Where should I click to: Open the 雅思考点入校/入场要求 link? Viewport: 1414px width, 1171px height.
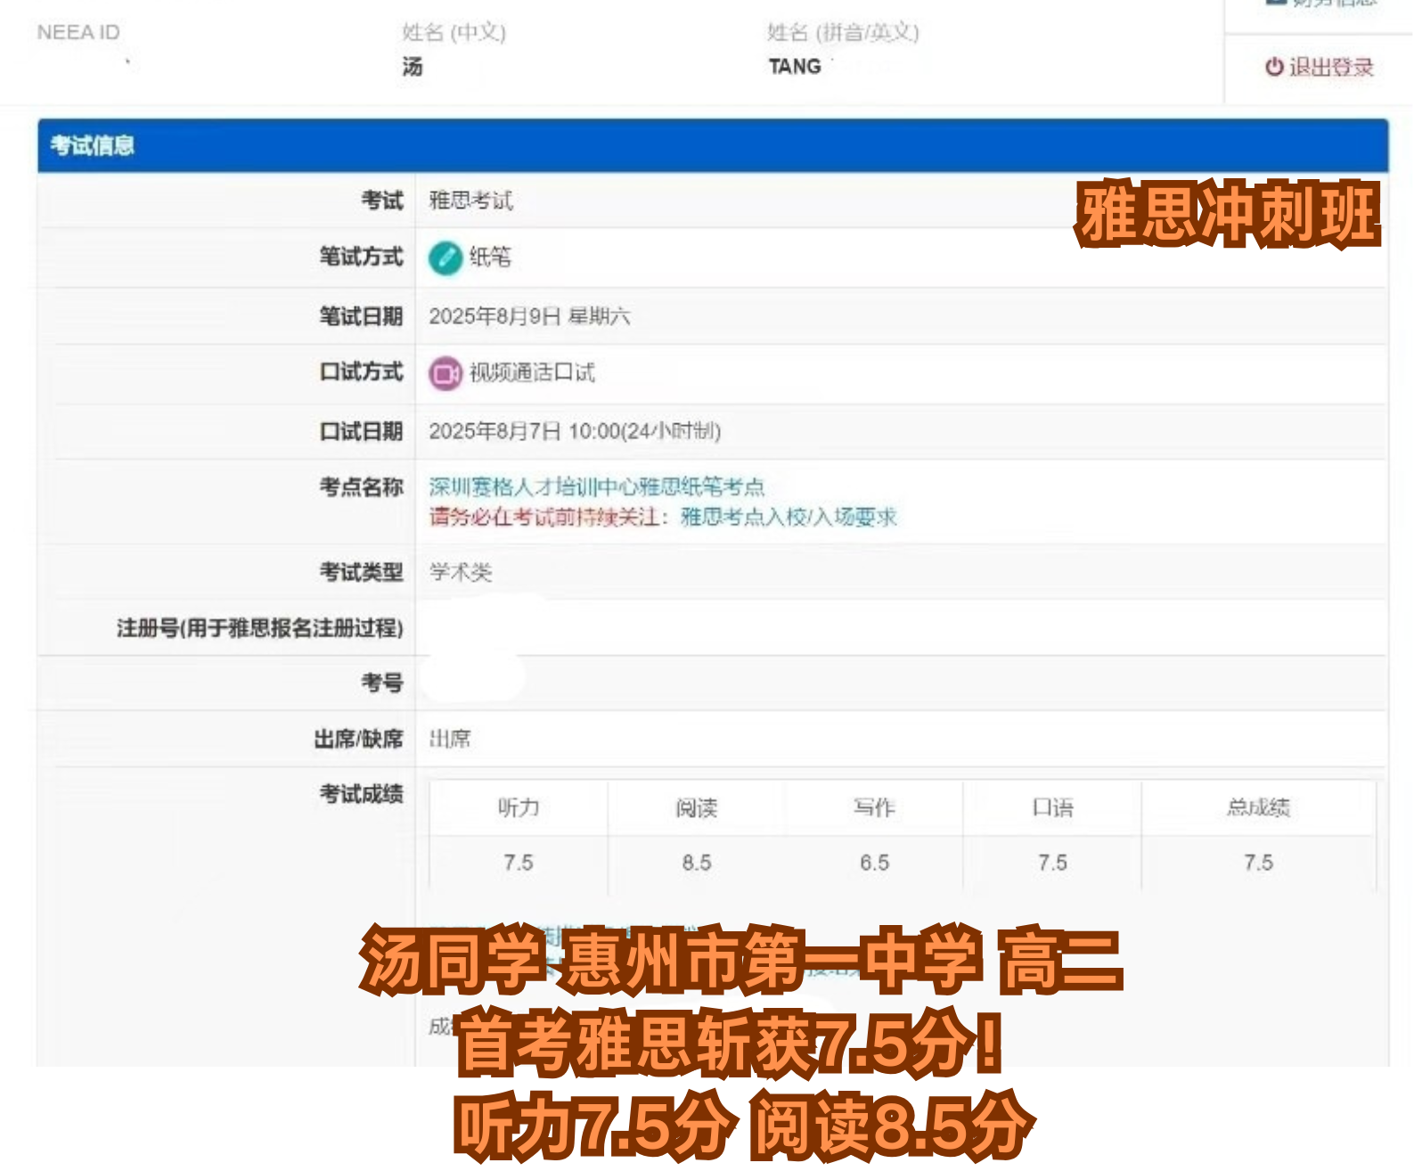(x=789, y=517)
